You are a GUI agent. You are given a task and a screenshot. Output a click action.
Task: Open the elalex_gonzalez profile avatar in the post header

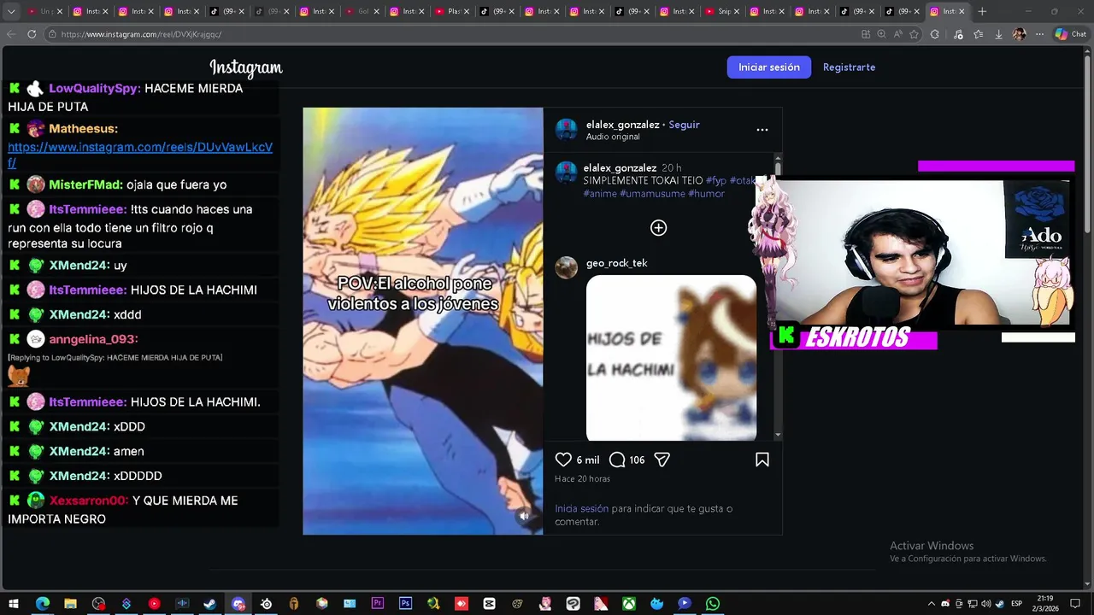point(567,130)
